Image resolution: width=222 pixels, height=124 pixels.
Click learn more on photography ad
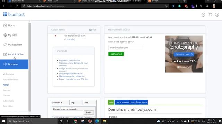point(184,54)
